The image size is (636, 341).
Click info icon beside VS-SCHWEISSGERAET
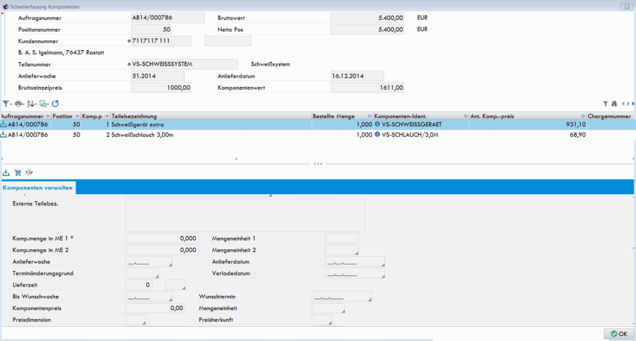point(377,125)
